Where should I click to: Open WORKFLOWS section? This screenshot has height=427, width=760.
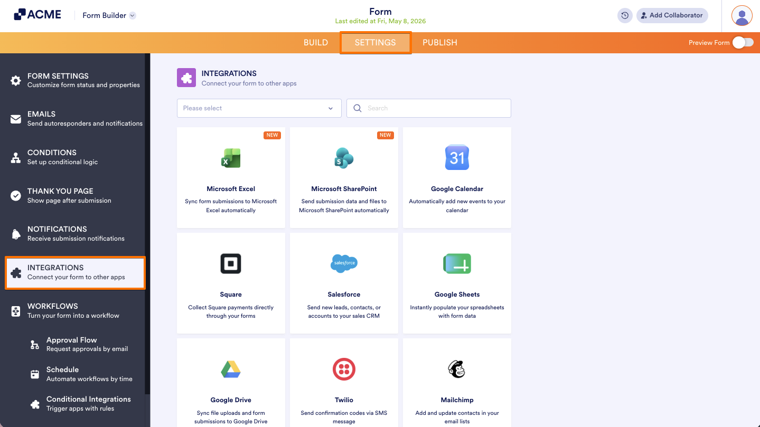pyautogui.click(x=75, y=311)
